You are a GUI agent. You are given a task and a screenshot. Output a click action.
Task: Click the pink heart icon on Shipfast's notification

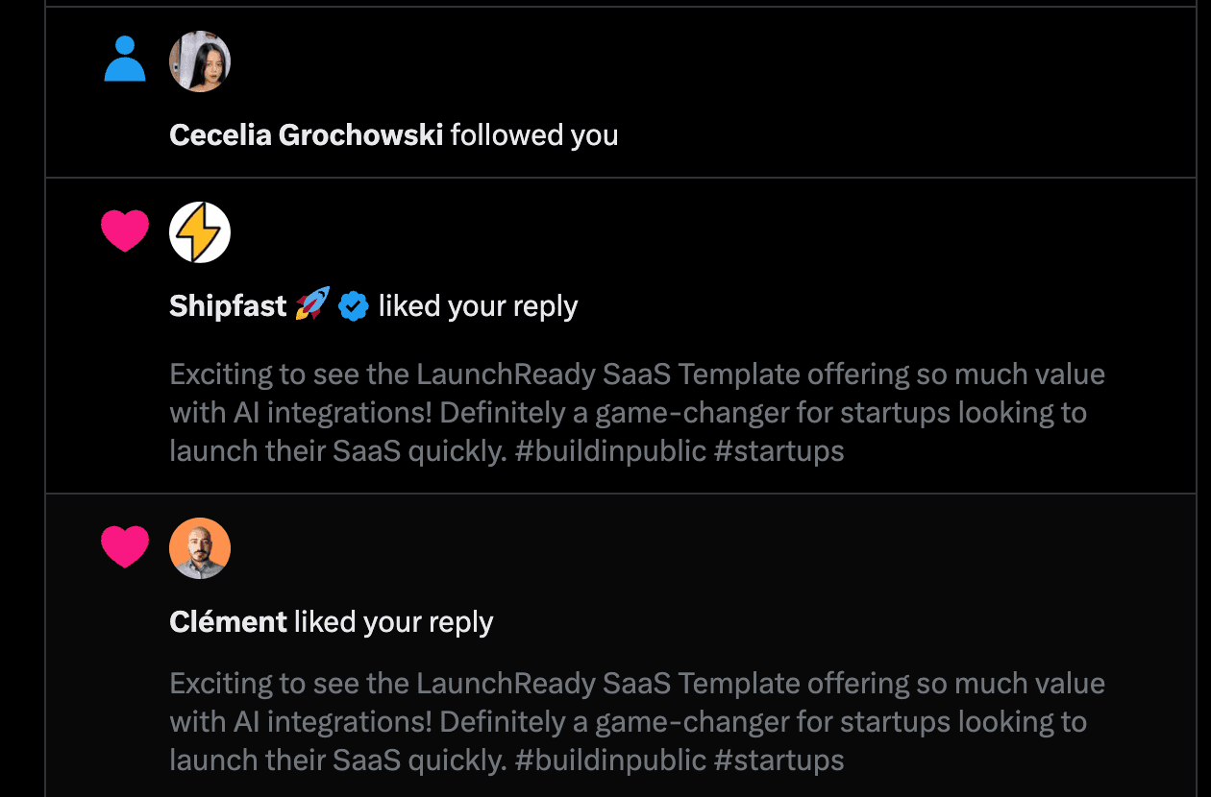coord(125,230)
